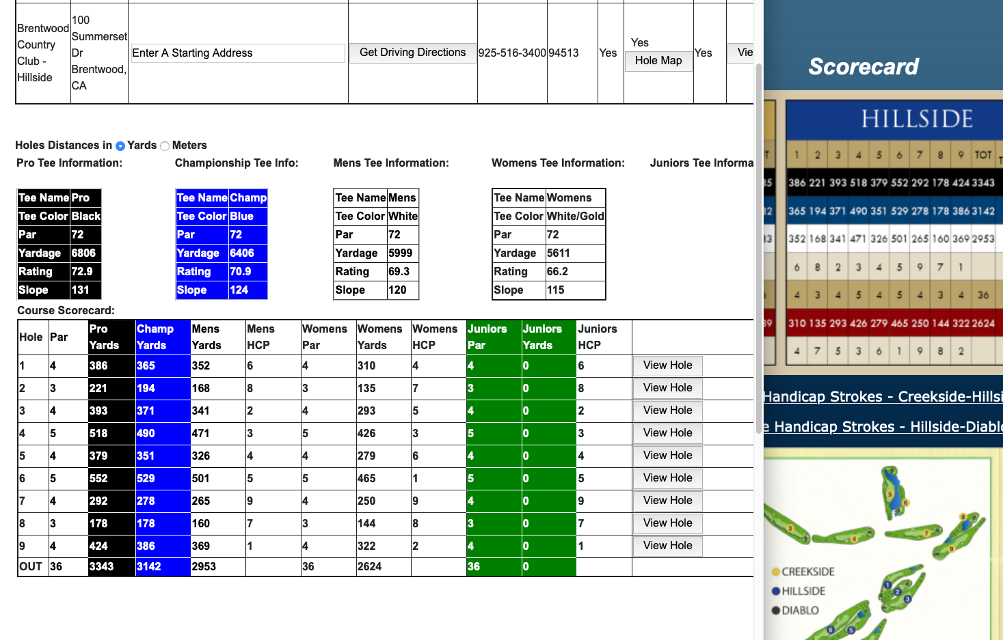Click Pro Tee Information heading

pyautogui.click(x=70, y=163)
